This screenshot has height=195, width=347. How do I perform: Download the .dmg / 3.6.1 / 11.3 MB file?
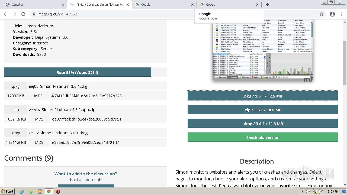pos(262,123)
